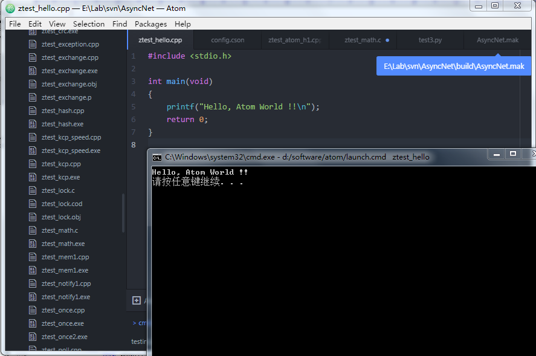
Task: Open the File menu
Action: [15, 24]
